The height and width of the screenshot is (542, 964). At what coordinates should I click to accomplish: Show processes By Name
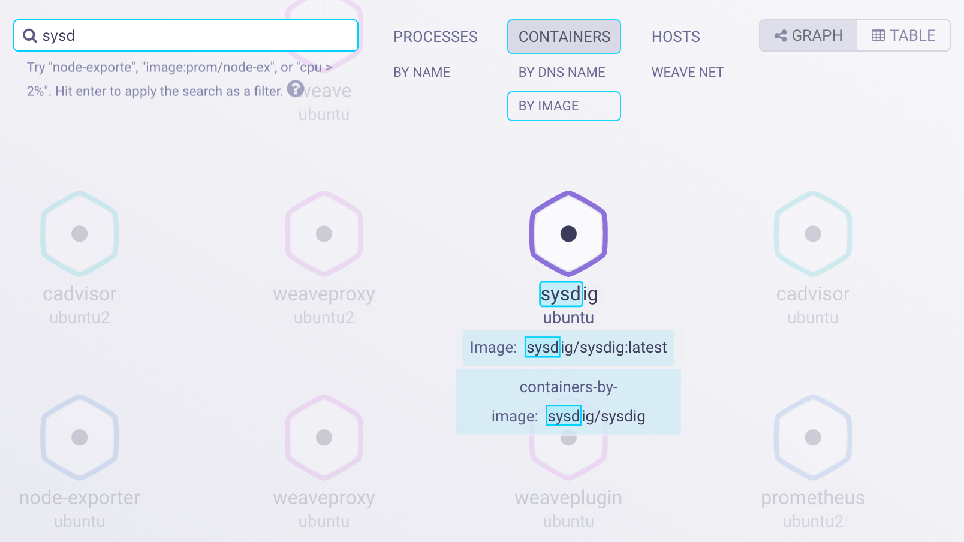421,73
